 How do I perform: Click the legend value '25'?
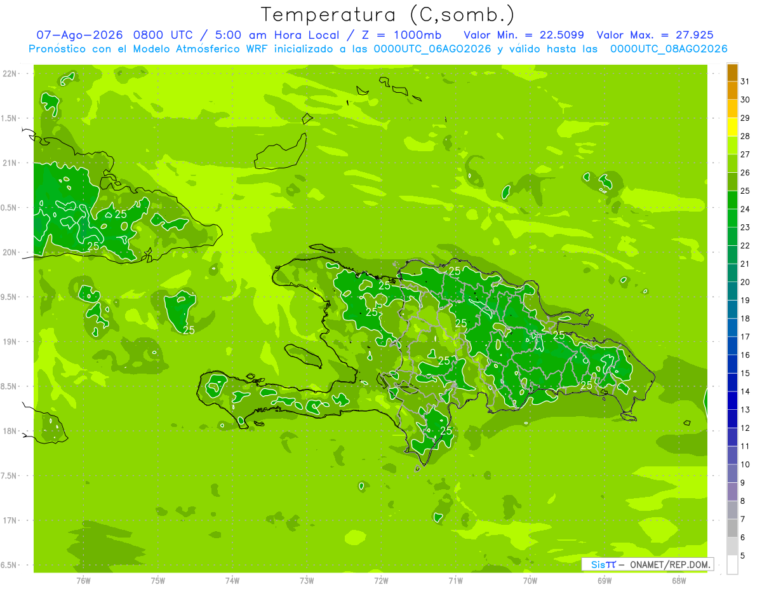tap(745, 191)
